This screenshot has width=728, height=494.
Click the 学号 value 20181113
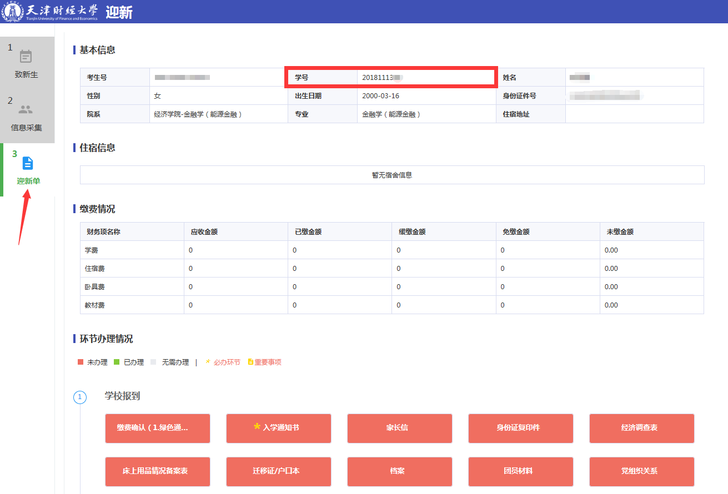382,78
